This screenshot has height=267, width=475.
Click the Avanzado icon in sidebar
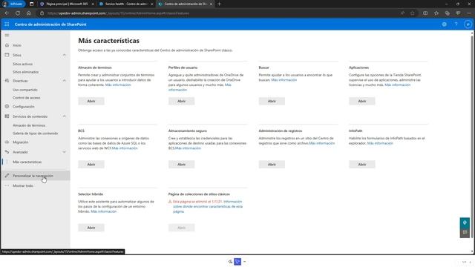7,152
